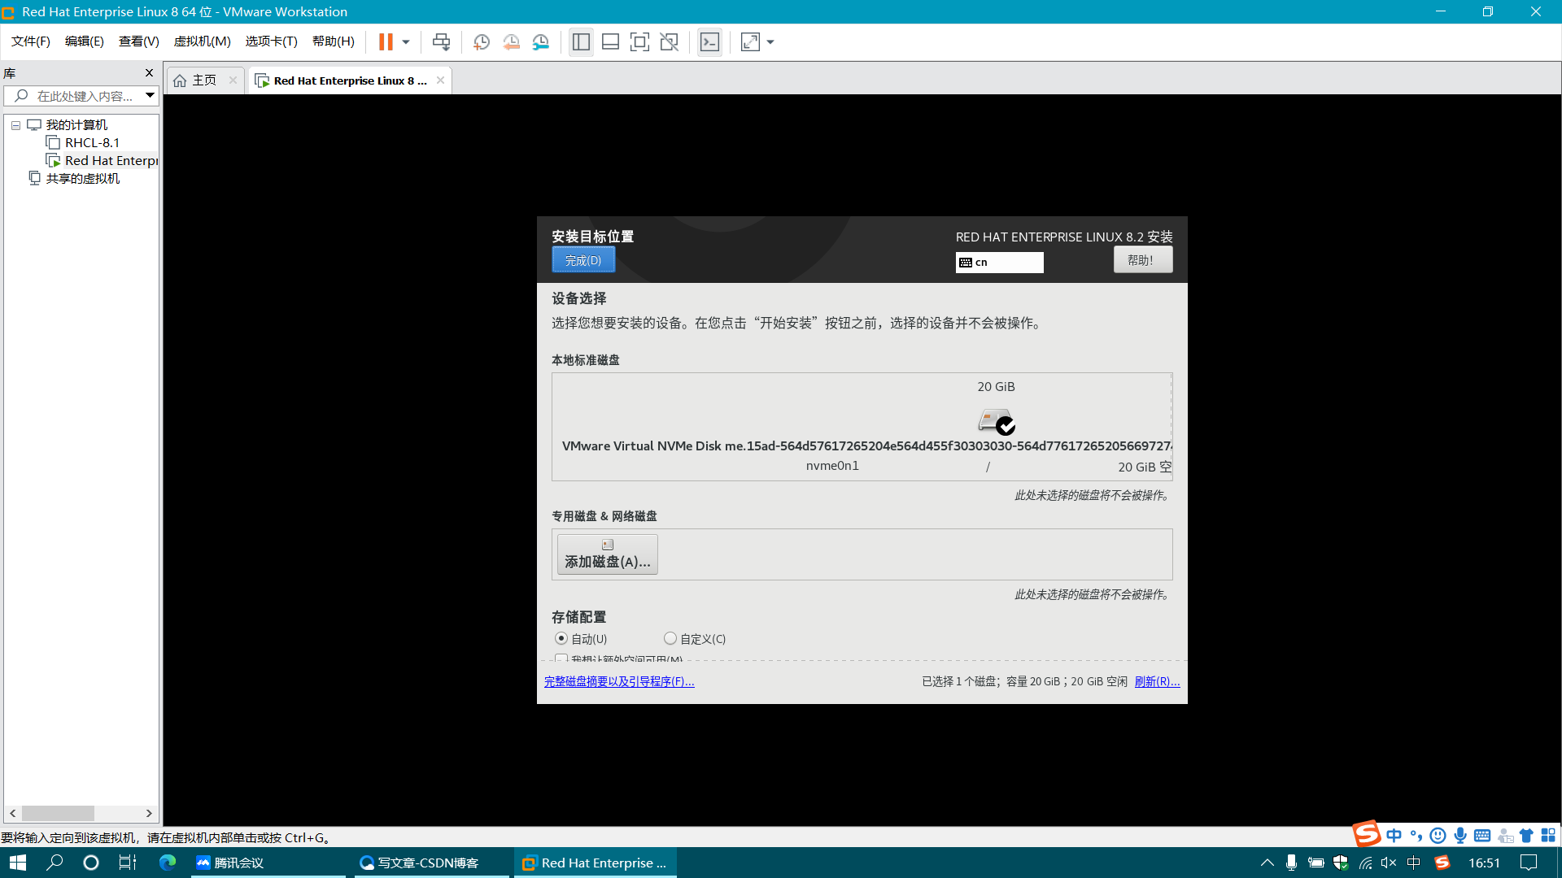Click the stretch guest display icon

pos(750,42)
